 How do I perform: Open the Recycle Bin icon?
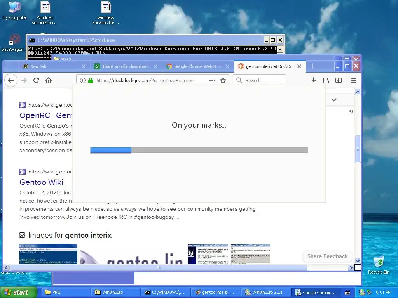coord(379,265)
